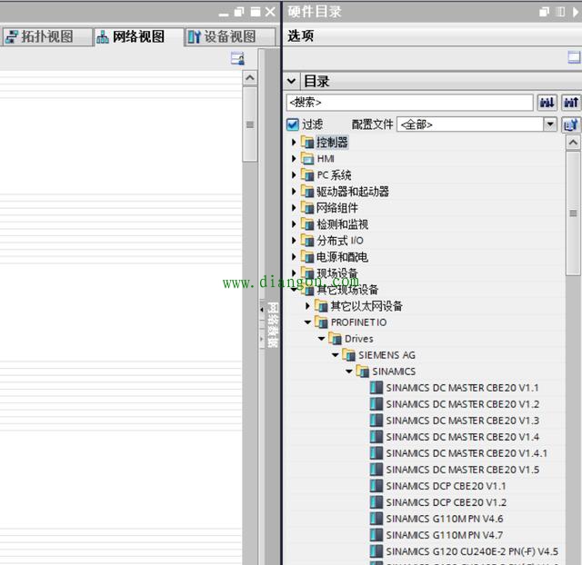Select SINAMICS G110M PN V4.6 device icon
Image resolution: width=582 pixels, height=565 pixels.
click(x=376, y=519)
